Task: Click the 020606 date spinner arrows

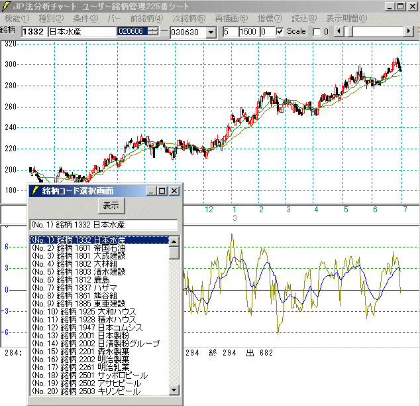Action: click(x=154, y=32)
